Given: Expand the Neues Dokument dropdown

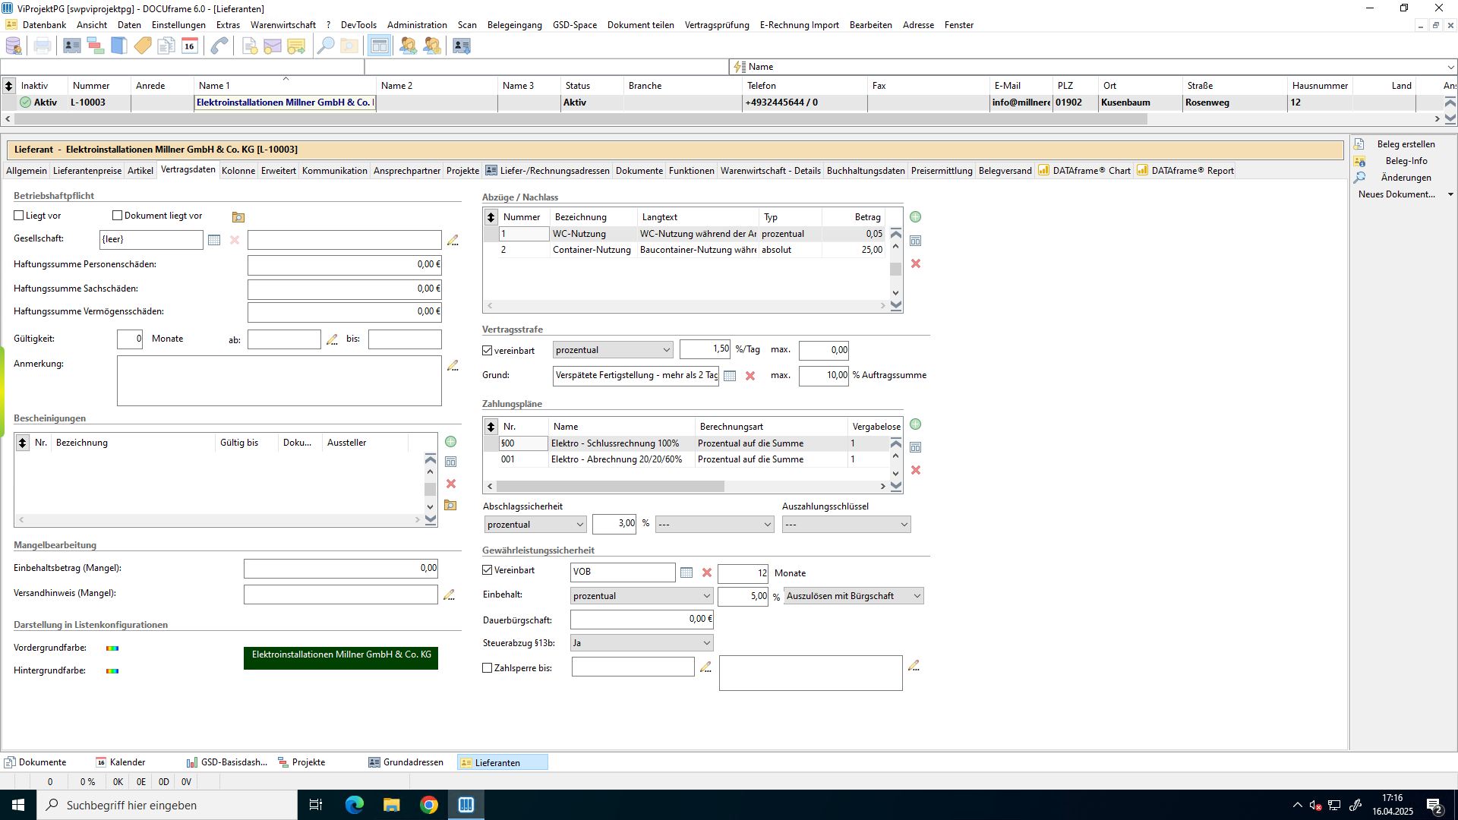Looking at the screenshot, I should [1450, 194].
